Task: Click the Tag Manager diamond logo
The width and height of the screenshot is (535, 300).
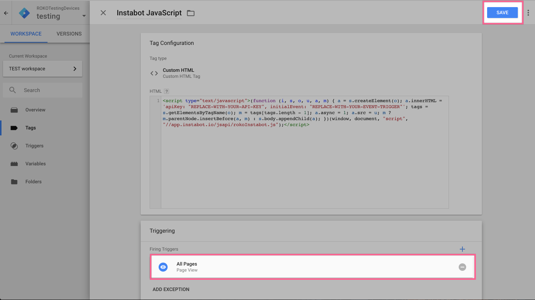Action: 24,13
